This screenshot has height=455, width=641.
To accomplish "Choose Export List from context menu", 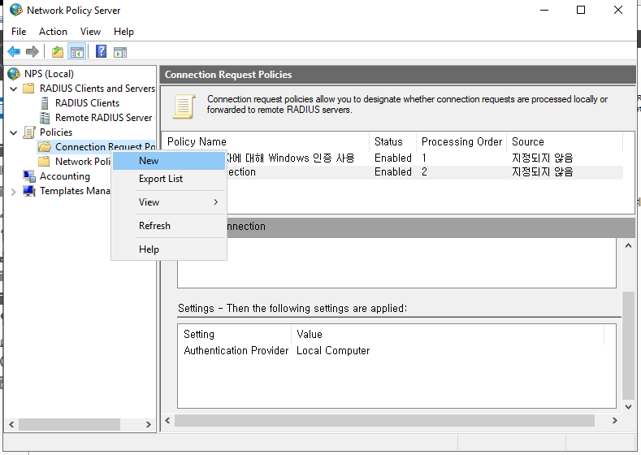I will pyautogui.click(x=169, y=179).
